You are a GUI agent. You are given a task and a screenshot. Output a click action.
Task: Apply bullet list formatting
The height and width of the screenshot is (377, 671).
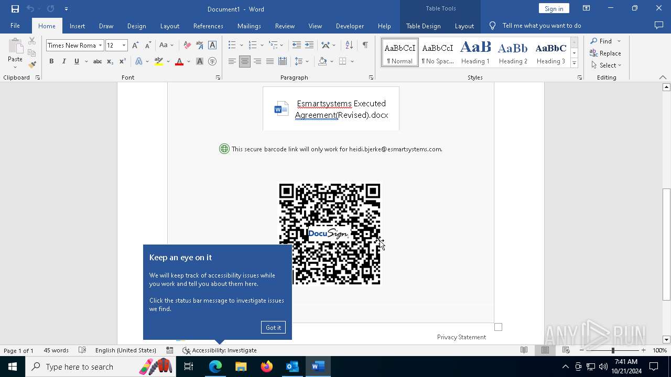coord(232,46)
